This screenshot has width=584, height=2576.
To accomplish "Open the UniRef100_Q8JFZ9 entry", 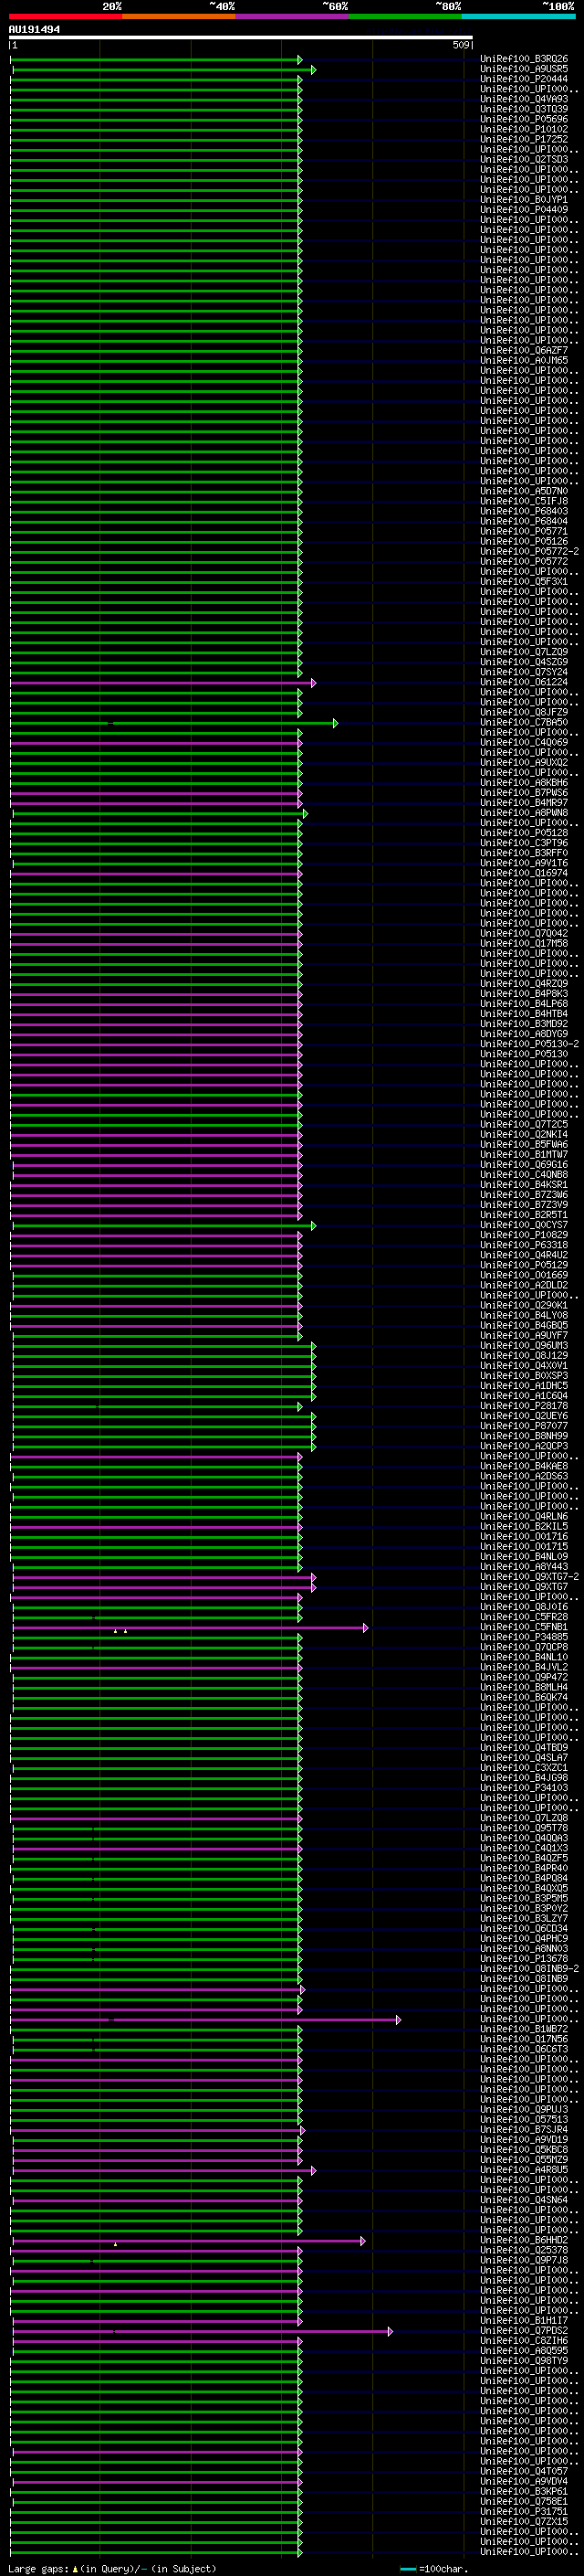I will 524,712.
